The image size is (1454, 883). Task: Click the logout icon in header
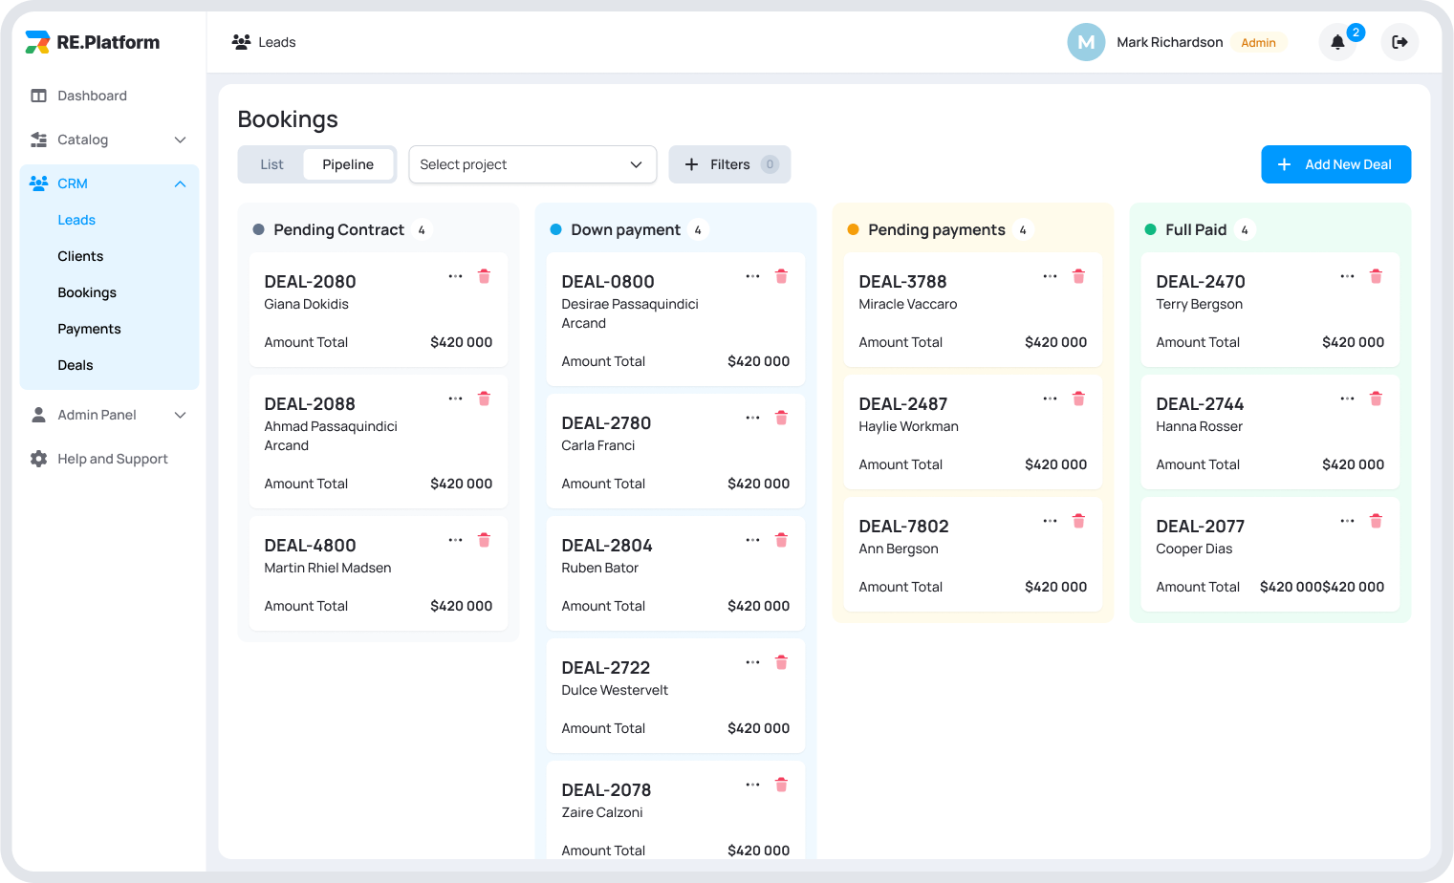[x=1400, y=42]
